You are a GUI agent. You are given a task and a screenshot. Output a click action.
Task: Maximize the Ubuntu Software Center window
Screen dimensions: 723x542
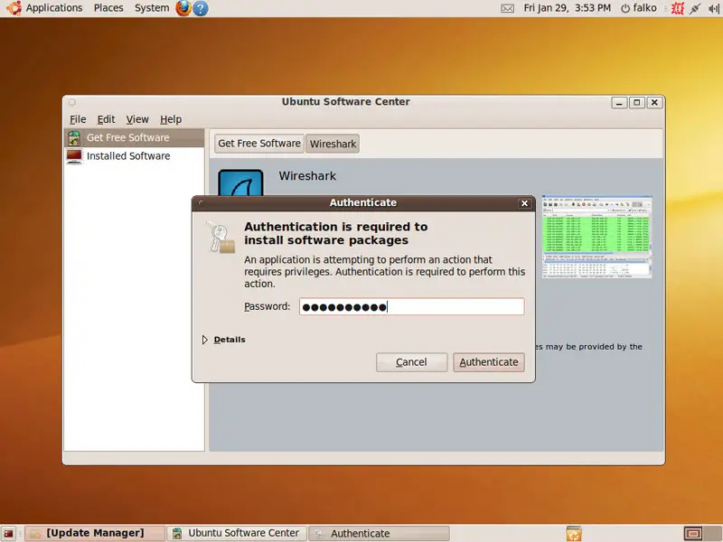(x=637, y=102)
